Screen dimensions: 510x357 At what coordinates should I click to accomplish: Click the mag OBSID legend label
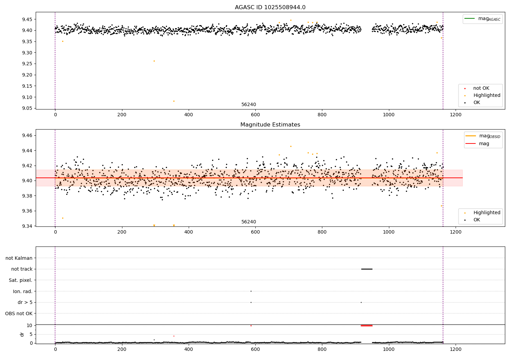(490, 136)
